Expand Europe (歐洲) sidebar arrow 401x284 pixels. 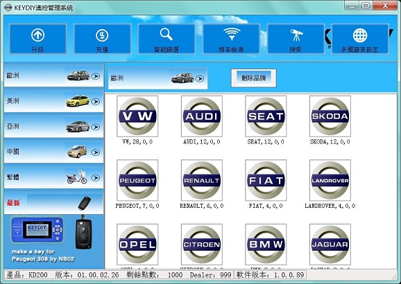pyautogui.click(x=96, y=76)
